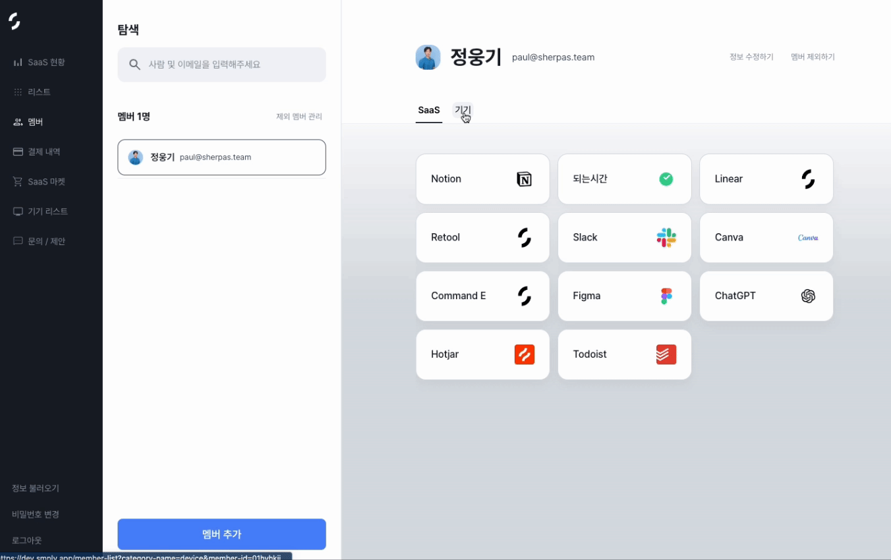The height and width of the screenshot is (560, 891).
Task: Switch to the 기기 tab
Action: point(463,110)
